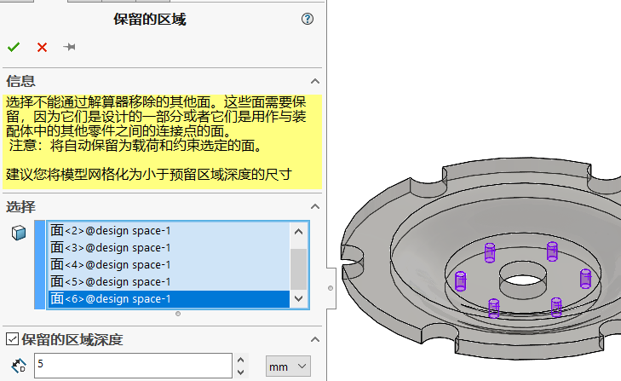
Task: Click the 信息 section header
Action: [x=20, y=81]
